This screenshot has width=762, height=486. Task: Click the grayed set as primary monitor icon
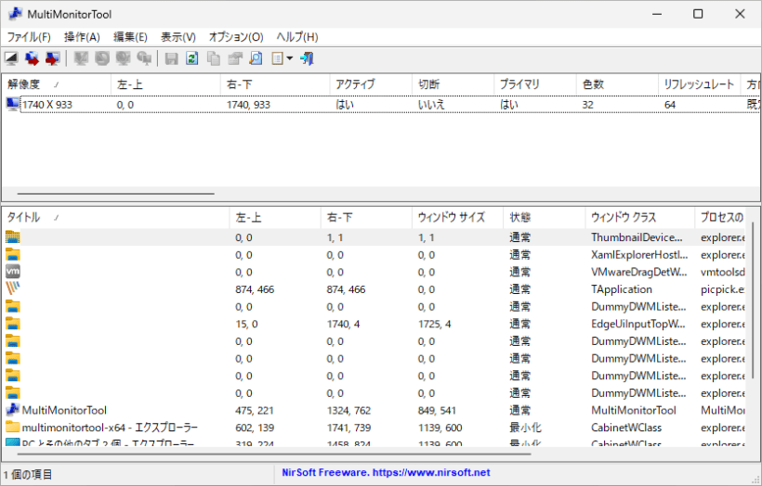(144, 58)
